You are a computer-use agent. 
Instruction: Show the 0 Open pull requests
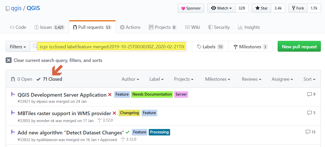[x=22, y=79]
